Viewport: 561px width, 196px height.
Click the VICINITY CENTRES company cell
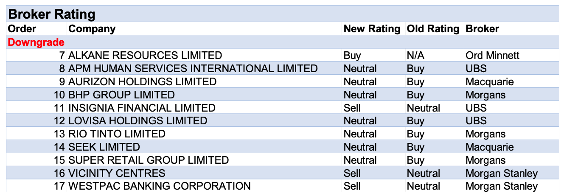pos(117,174)
